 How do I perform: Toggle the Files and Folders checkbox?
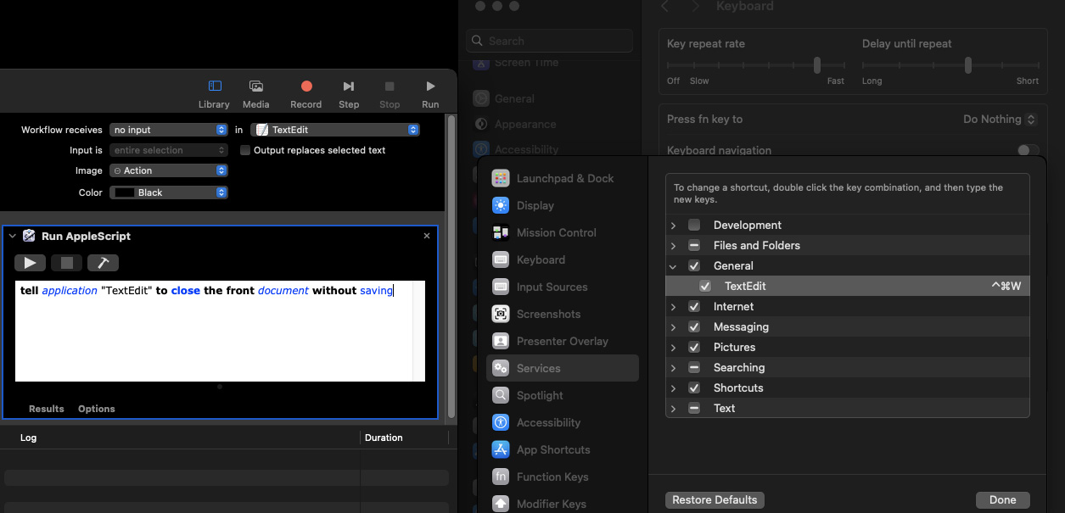point(694,245)
